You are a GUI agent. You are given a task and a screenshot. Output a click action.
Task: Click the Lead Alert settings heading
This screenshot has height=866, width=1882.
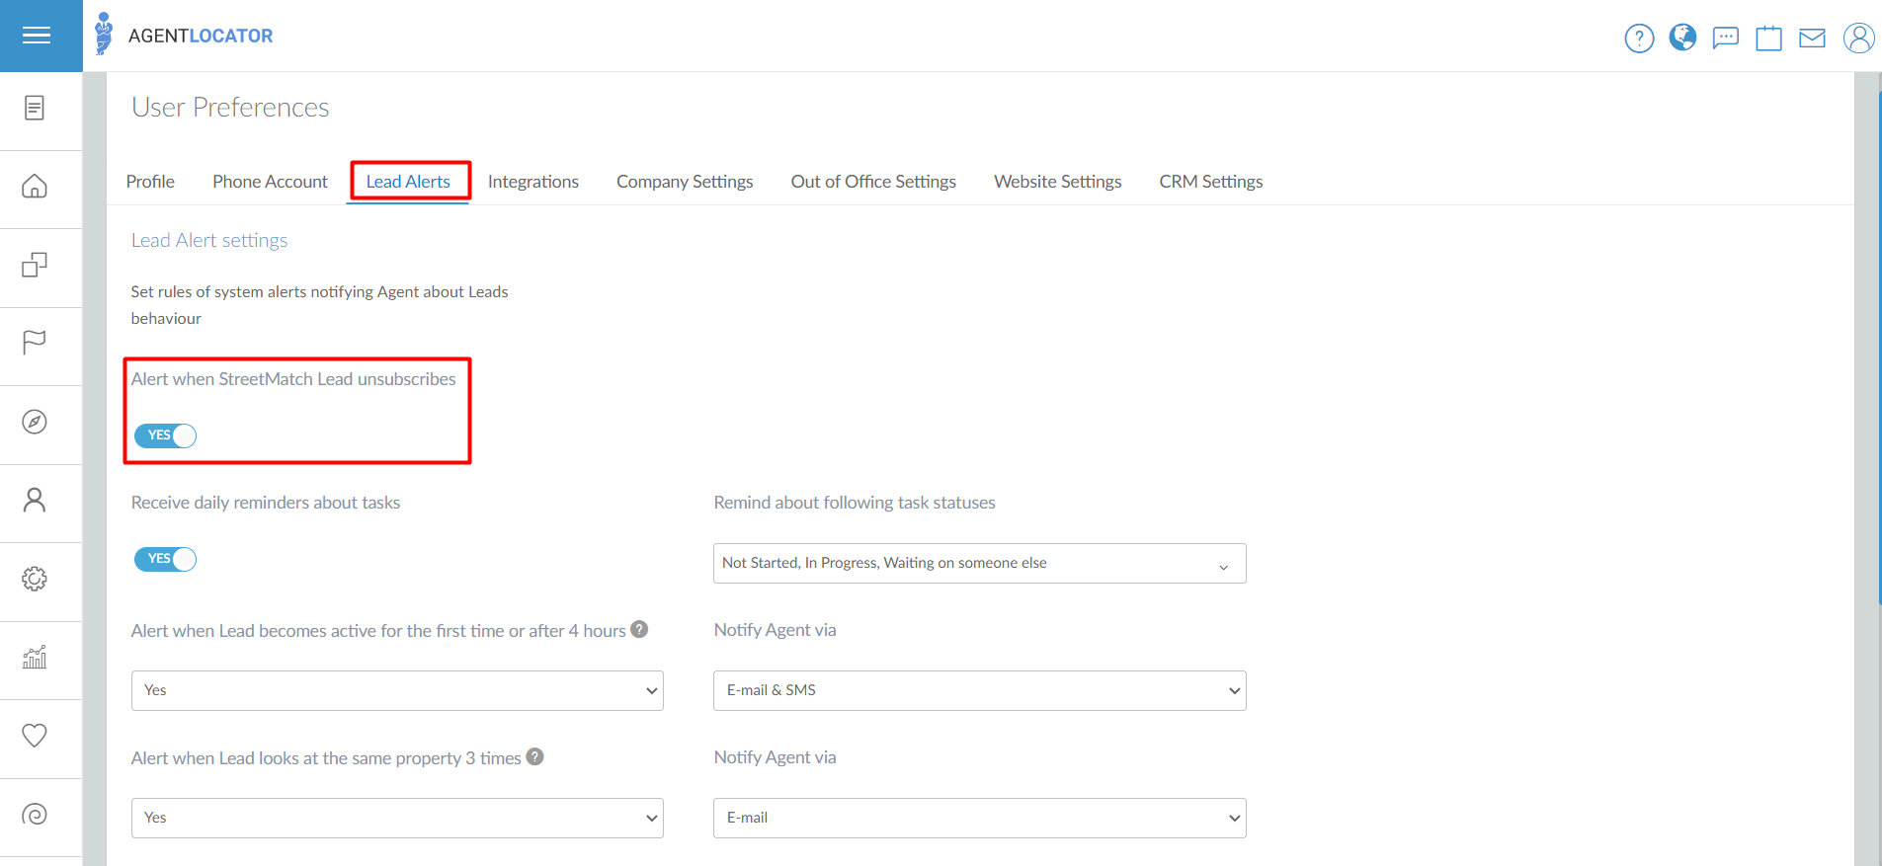point(209,240)
